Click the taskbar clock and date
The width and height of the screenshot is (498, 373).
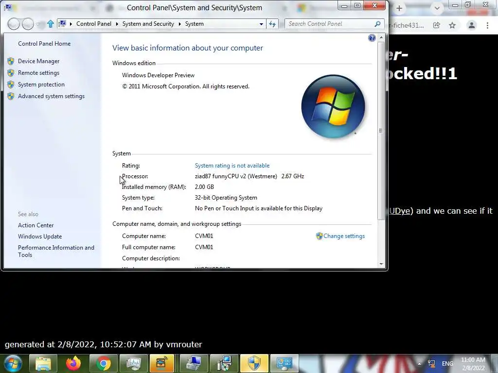coord(473,364)
